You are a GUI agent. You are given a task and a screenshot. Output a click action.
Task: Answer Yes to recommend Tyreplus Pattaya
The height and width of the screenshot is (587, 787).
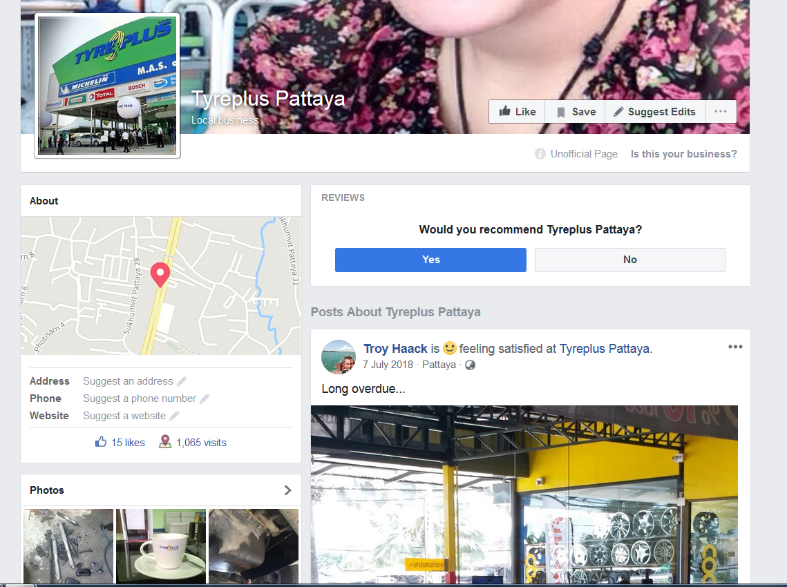coord(430,260)
